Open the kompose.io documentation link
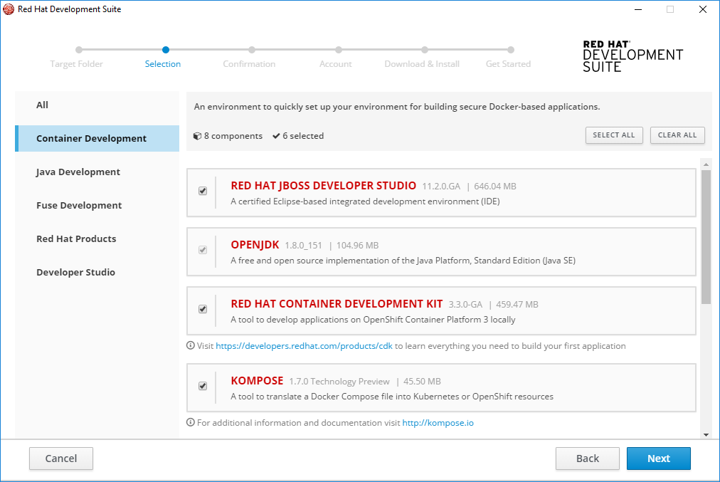Image resolution: width=720 pixels, height=482 pixels. tap(438, 422)
